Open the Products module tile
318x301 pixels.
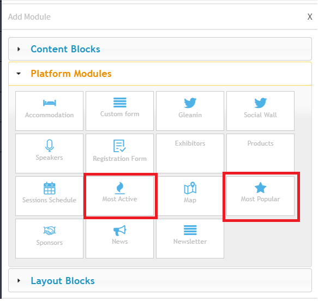260,153
